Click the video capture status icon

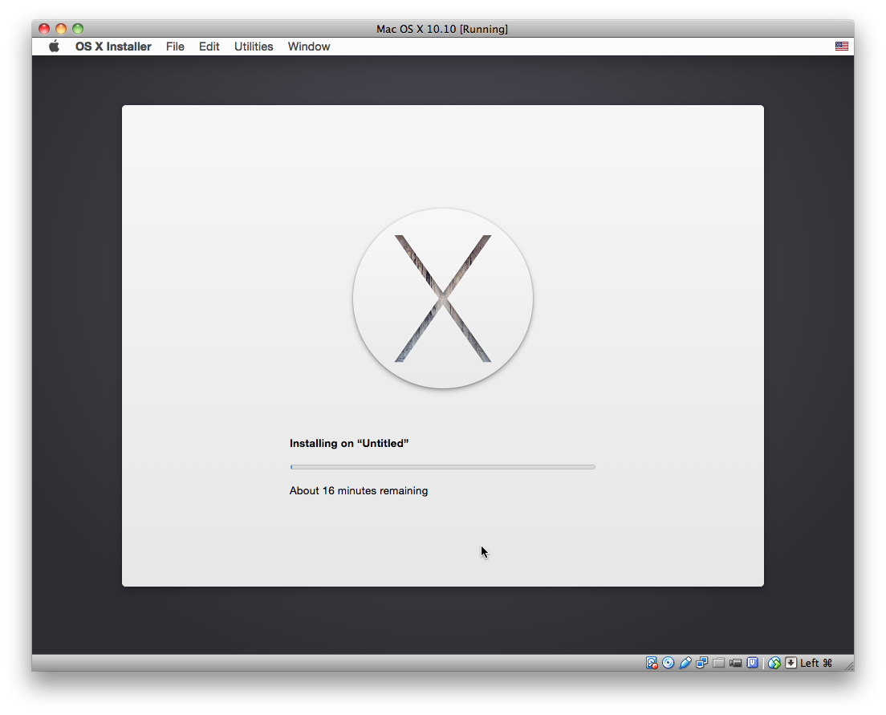click(735, 662)
